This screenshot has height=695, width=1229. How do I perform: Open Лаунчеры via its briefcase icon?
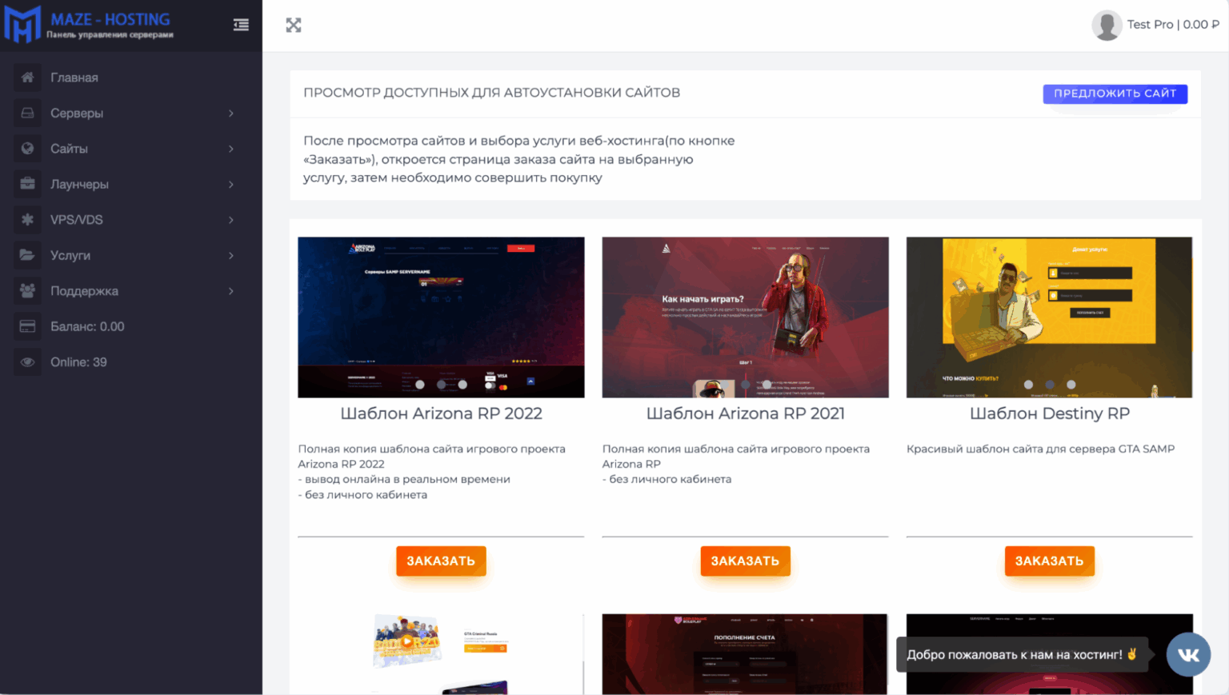click(x=27, y=184)
